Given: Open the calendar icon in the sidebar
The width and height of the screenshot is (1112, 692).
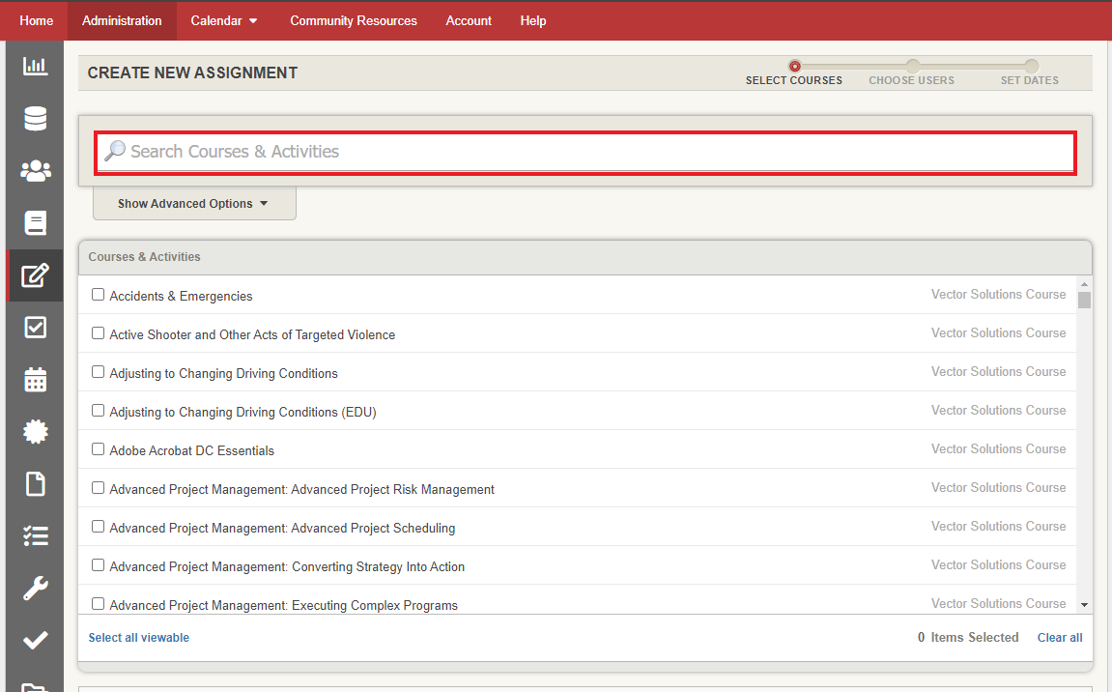Looking at the screenshot, I should tap(35, 380).
